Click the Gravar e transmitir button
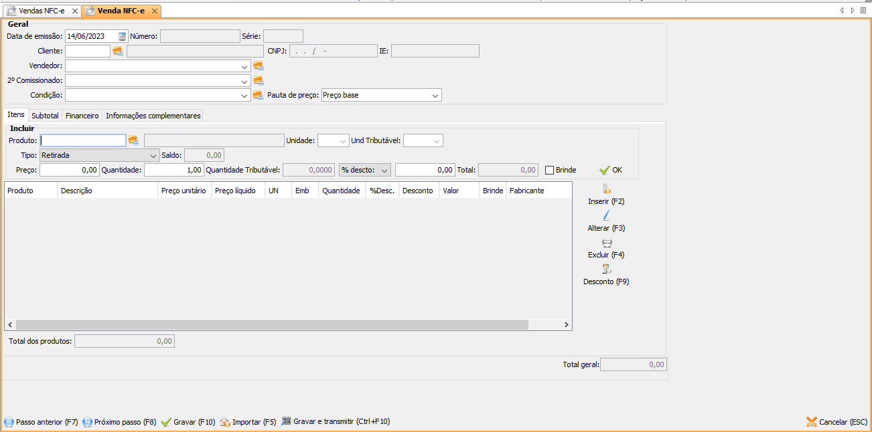 coord(336,422)
